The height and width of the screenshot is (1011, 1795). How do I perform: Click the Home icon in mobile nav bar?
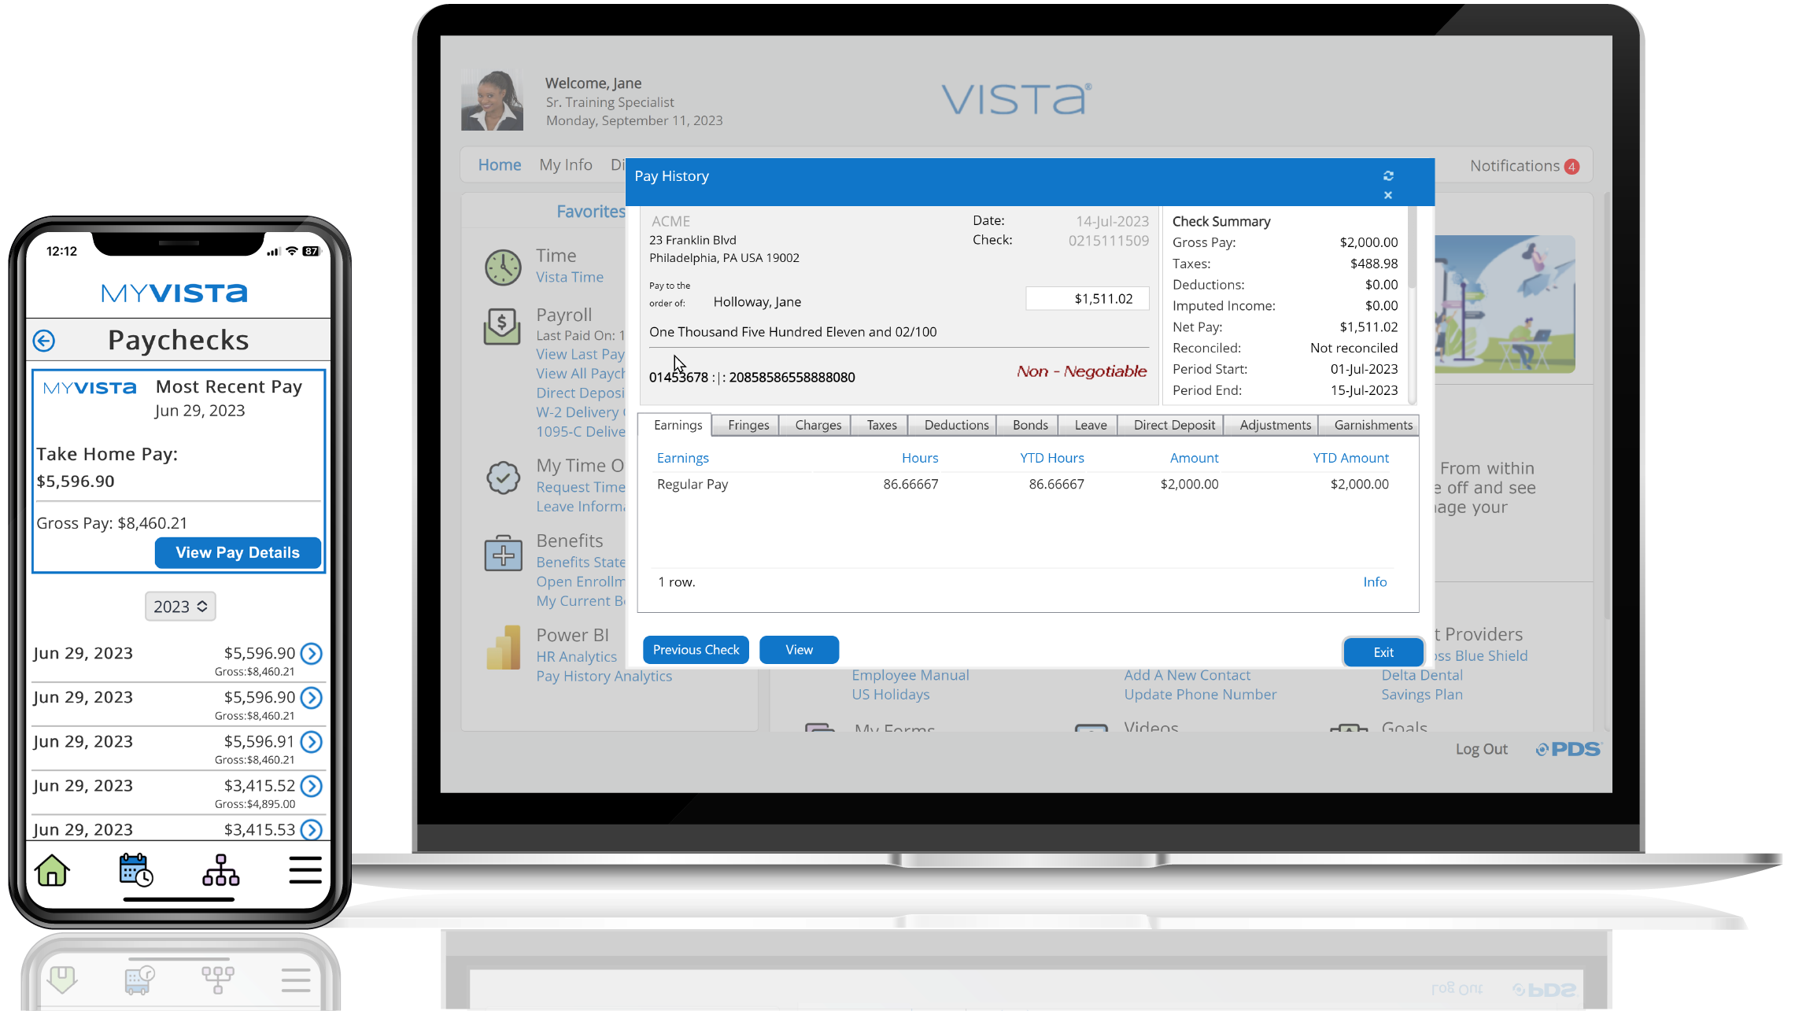52,869
